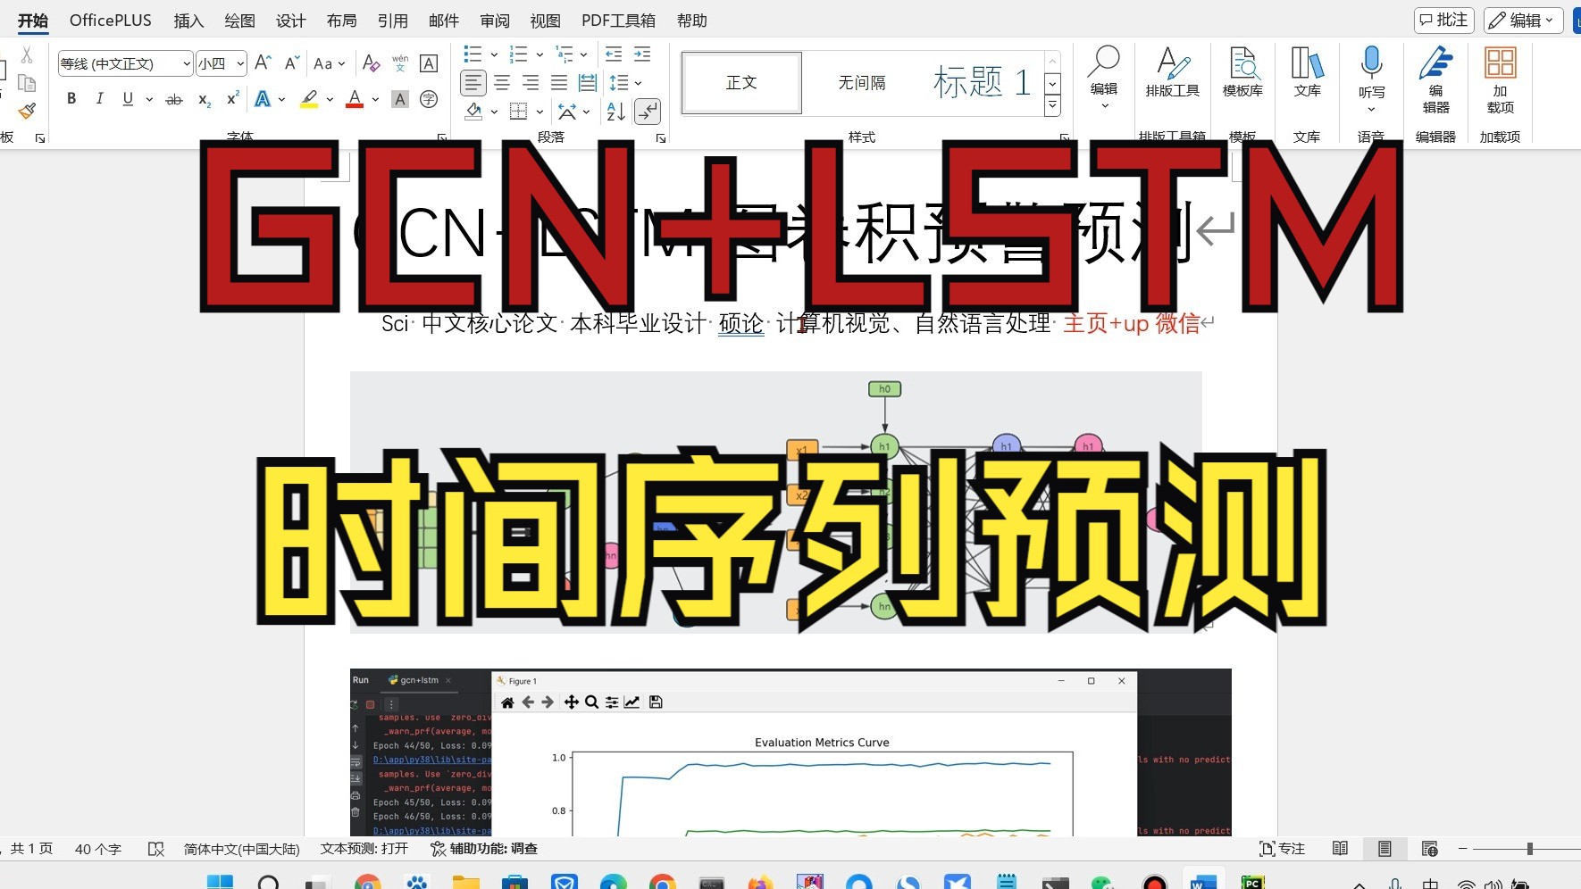Decrease paragraph indent
The width and height of the screenshot is (1581, 889).
[x=614, y=54]
